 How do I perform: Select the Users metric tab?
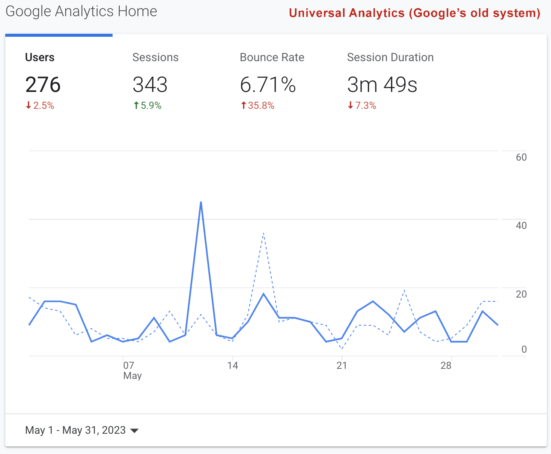(59, 82)
